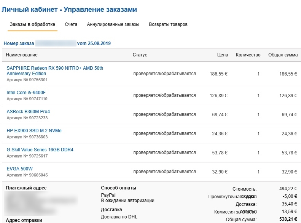
Task: Open the order number link from 25.09.2019
Action: (x=57, y=43)
